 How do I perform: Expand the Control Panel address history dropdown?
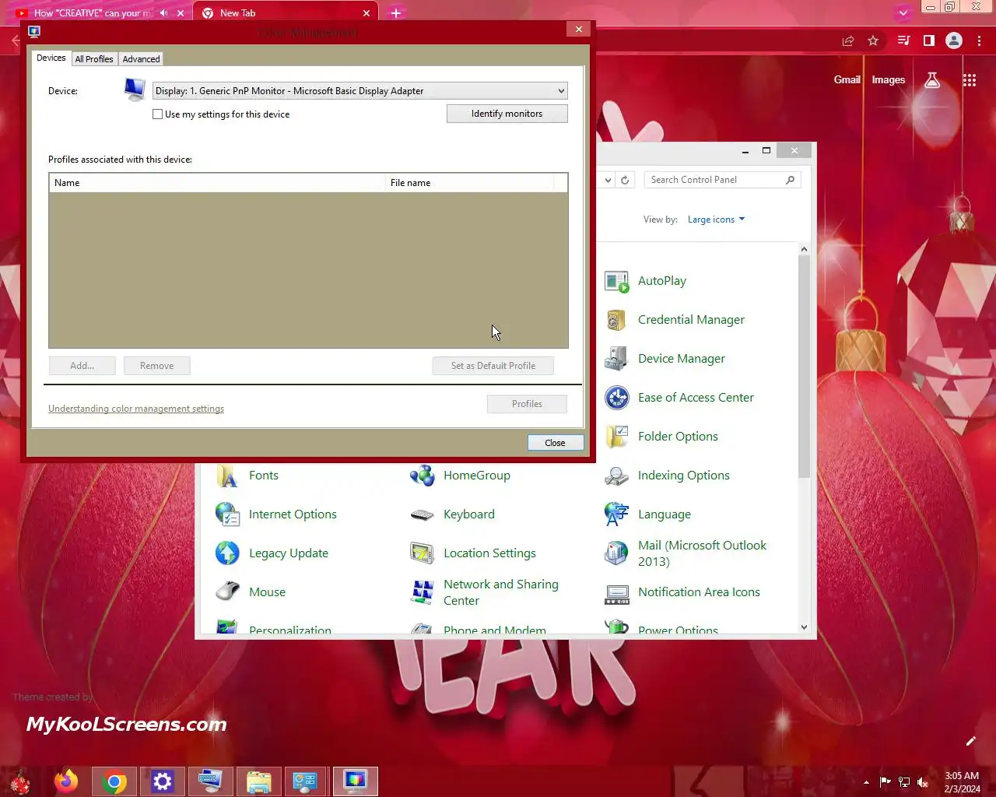(x=608, y=180)
